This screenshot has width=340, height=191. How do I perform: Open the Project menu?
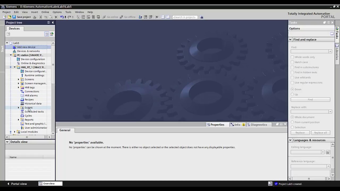click(x=6, y=12)
